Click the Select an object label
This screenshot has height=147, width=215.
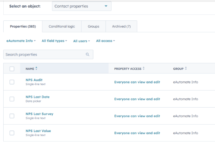tap(25, 6)
